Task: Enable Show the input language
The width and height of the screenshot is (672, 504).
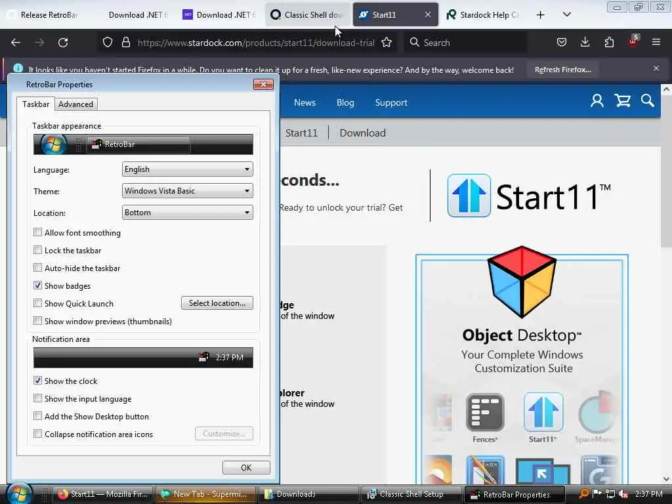Action: click(37, 398)
